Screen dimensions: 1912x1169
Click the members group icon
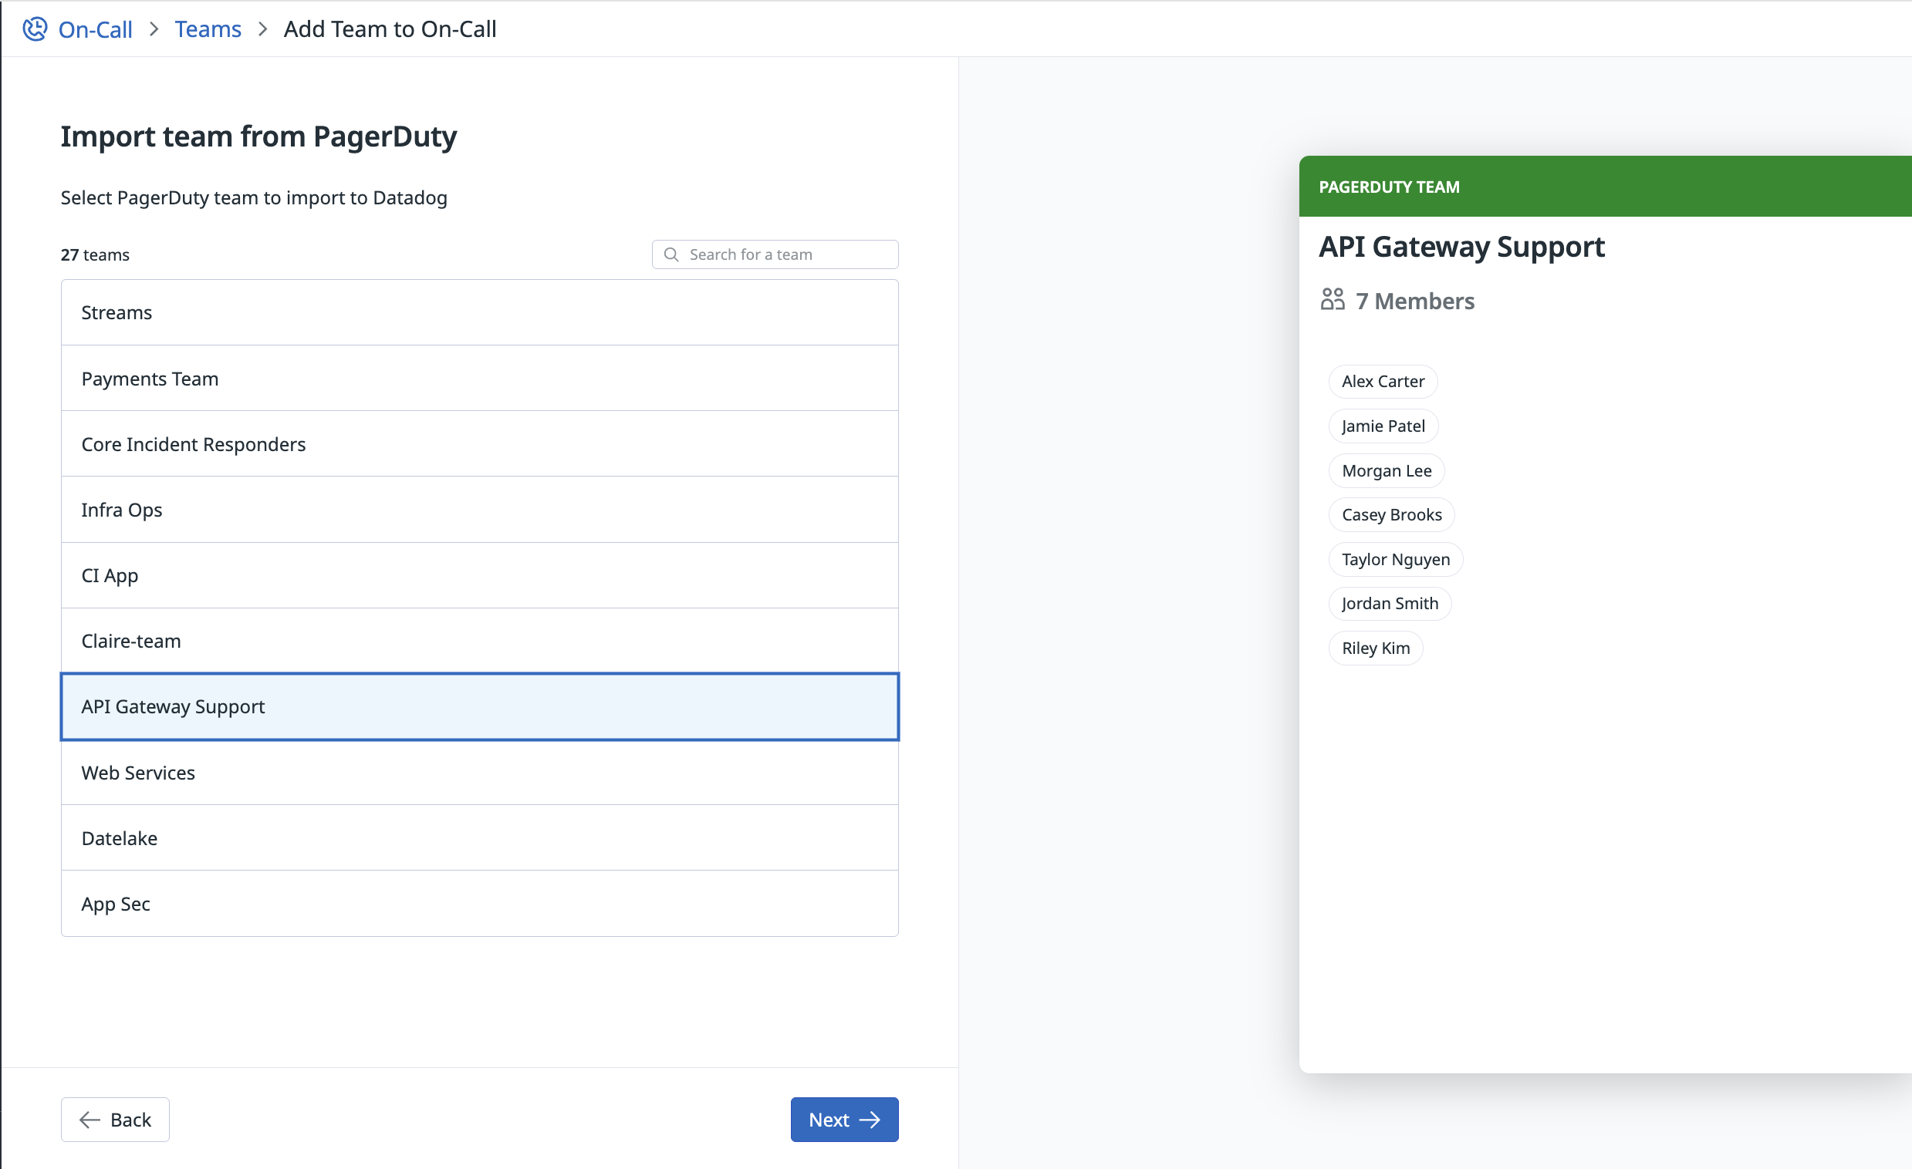click(1333, 299)
